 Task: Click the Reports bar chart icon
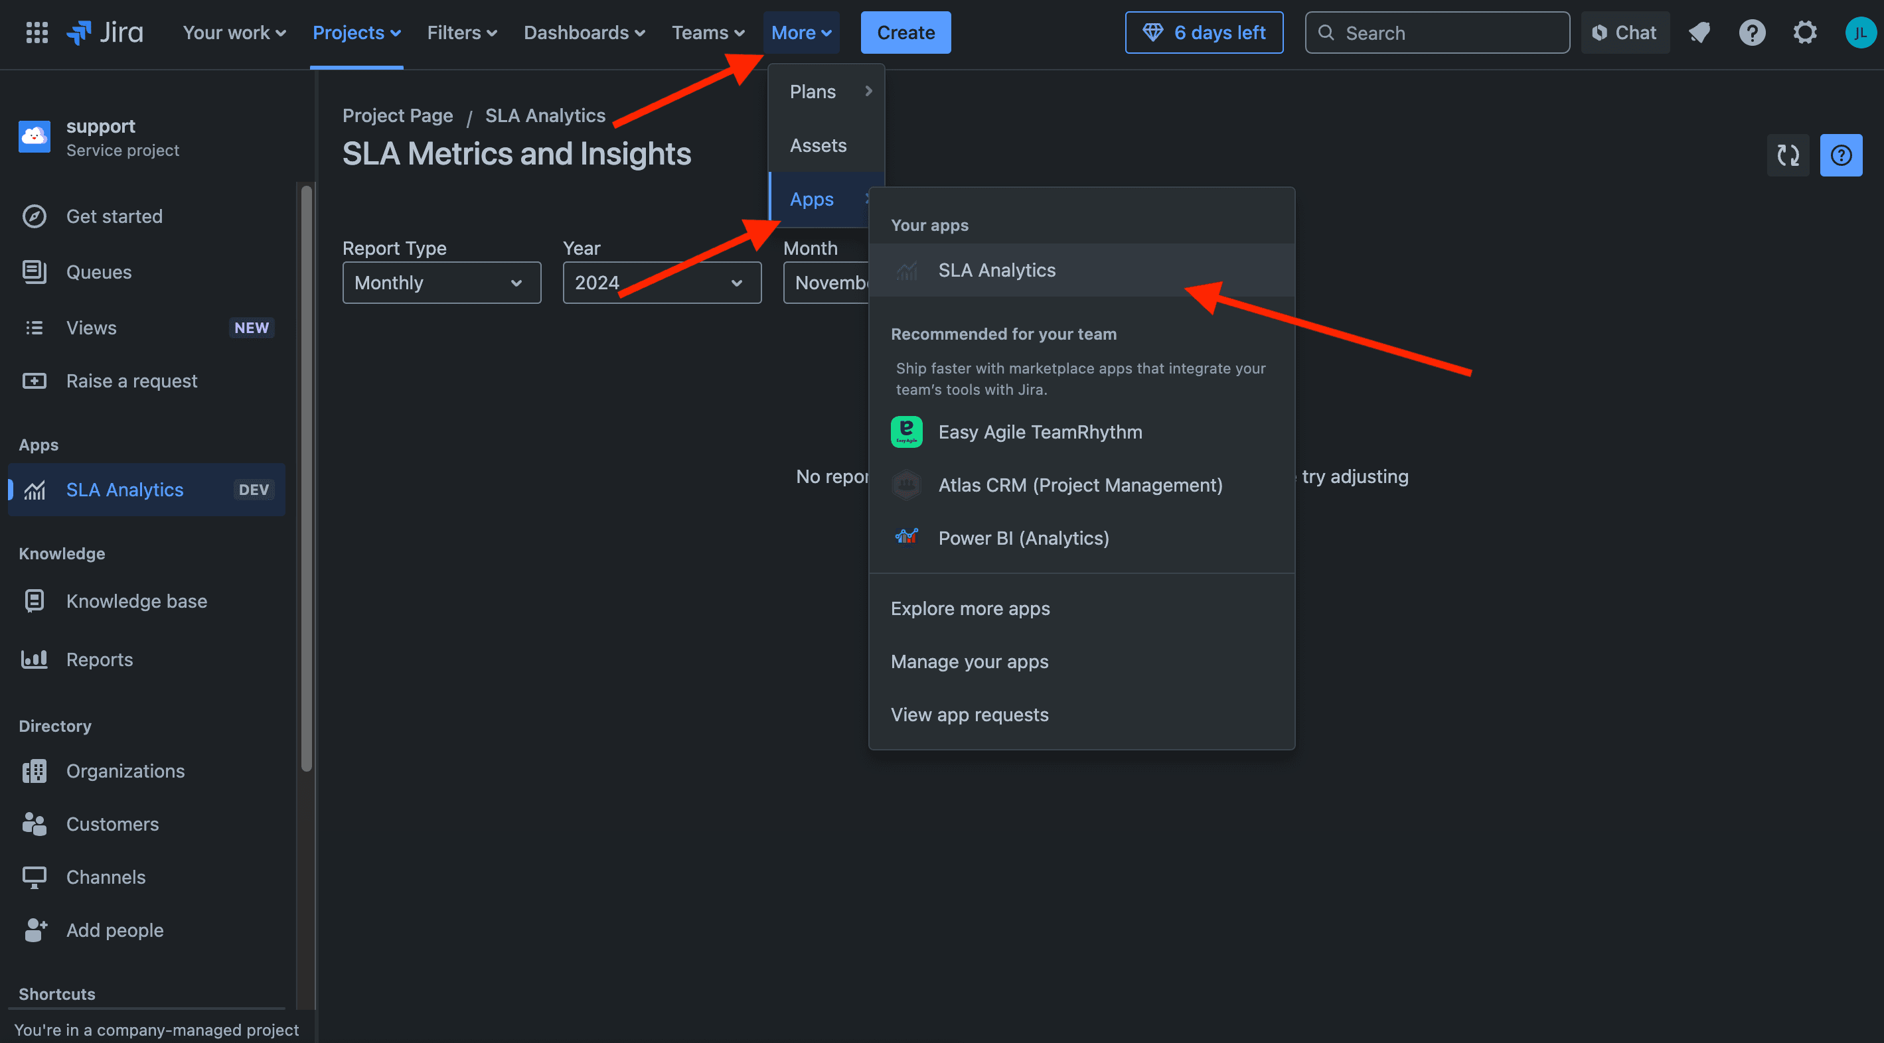[35, 660]
